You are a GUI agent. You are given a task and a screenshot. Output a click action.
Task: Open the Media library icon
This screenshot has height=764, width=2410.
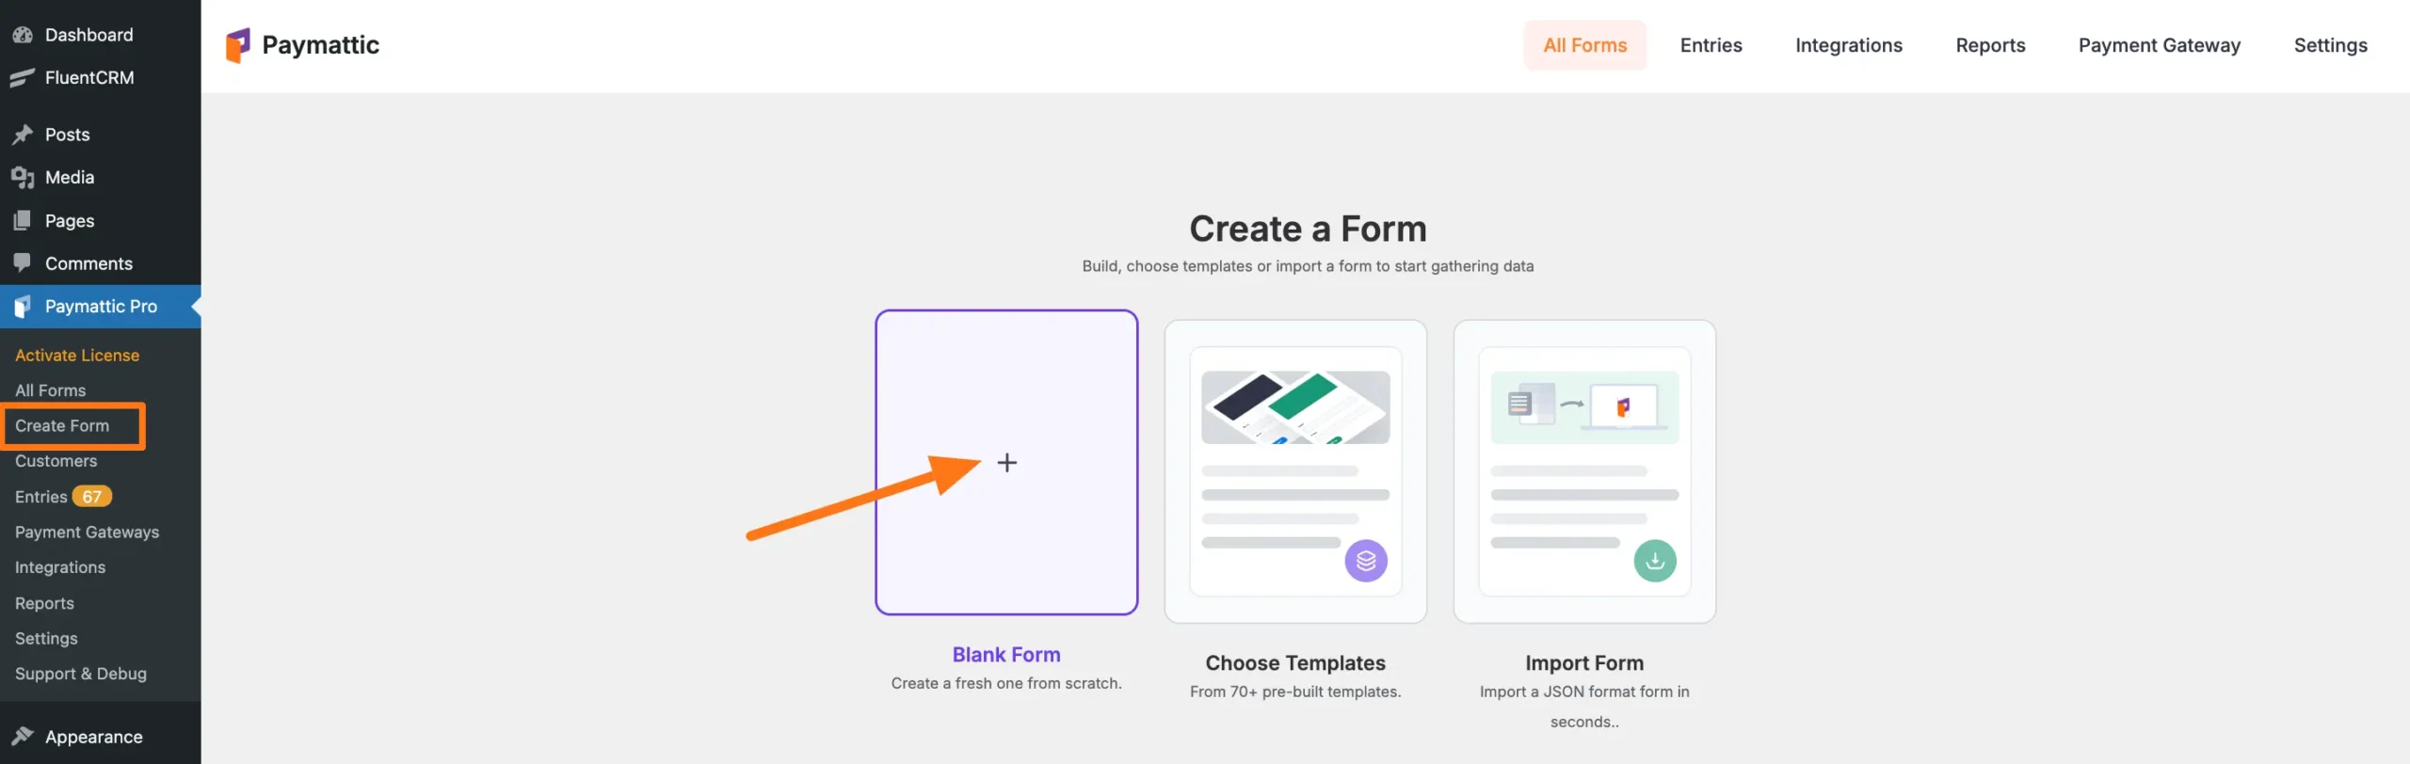click(x=23, y=177)
